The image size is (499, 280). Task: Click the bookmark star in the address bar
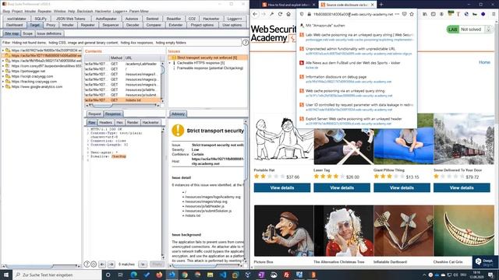tap(412, 14)
